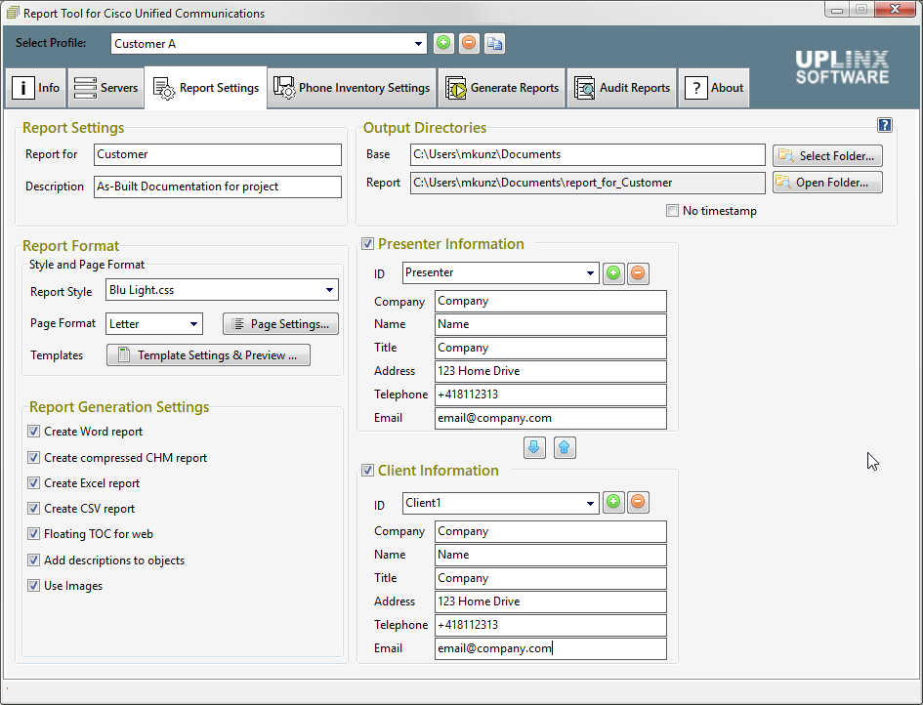
Task: Expand the Client1 ID dropdown
Action: [x=590, y=503]
